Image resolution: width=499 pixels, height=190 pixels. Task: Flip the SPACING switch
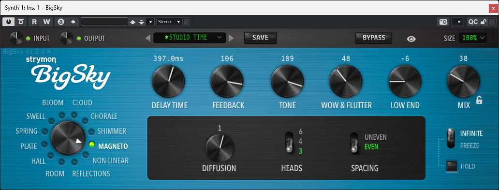(354, 143)
